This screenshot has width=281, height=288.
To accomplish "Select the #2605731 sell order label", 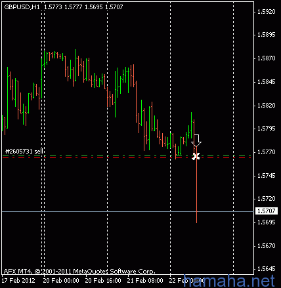I will pos(24,151).
